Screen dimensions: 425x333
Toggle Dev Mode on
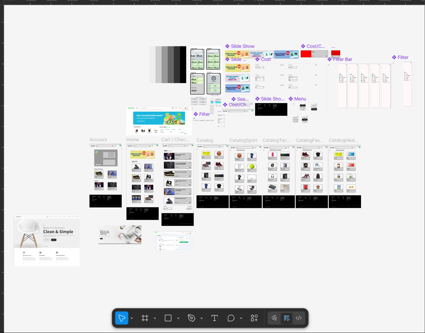pos(299,318)
